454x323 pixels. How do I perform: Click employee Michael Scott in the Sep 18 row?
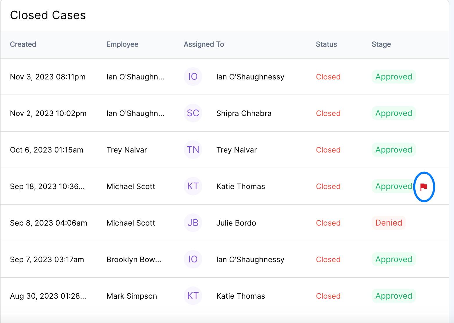131,186
